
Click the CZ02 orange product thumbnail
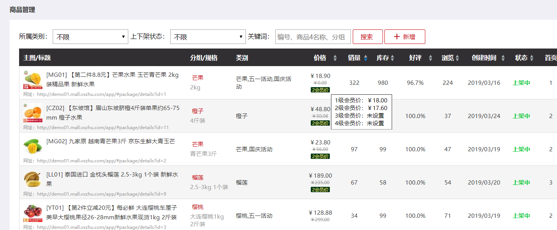click(x=32, y=113)
